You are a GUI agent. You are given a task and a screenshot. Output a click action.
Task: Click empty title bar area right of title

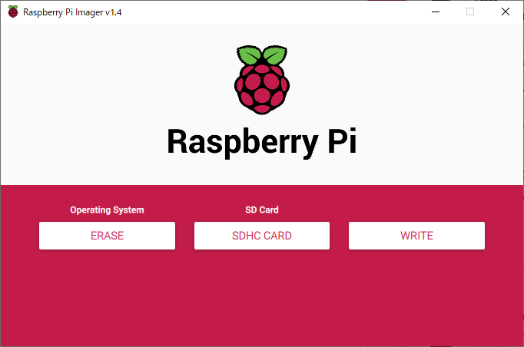269,12
